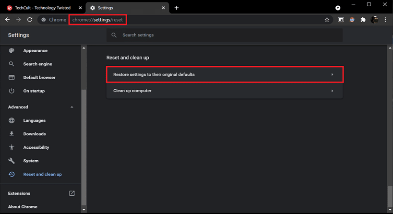Open the Appearance settings section
This screenshot has height=214, width=393.
point(35,50)
